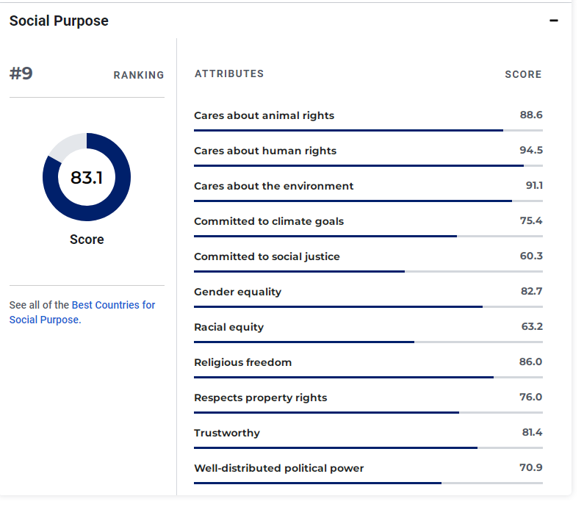The image size is (584, 507).
Task: Select Cares about human rights attribute
Action: (x=265, y=151)
